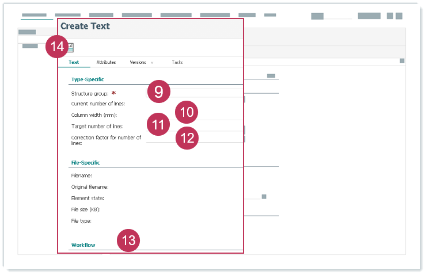
Task: Click the numbered callout badge 9
Action: [158, 91]
